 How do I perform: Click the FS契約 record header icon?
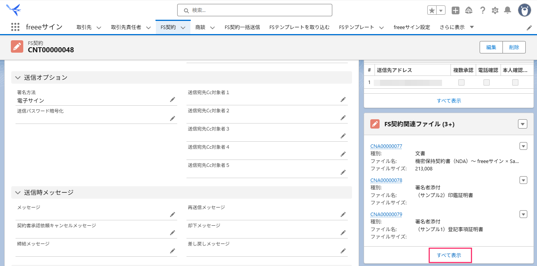17,46
